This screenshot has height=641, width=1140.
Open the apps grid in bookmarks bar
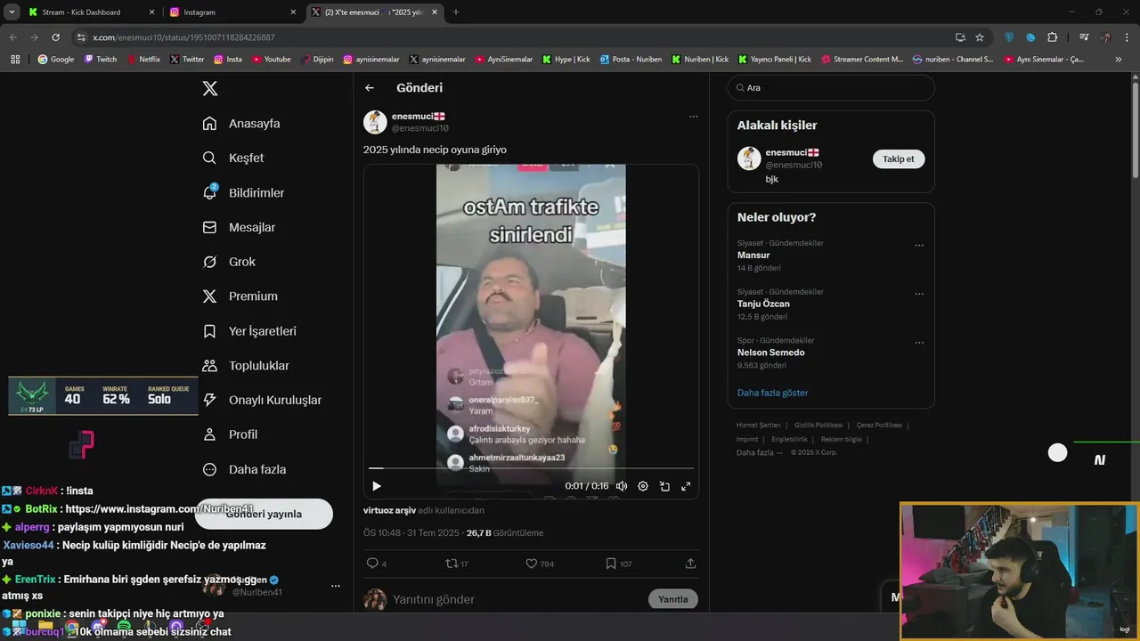15,60
